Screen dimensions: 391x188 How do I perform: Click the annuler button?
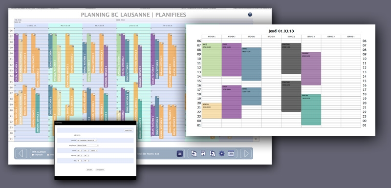[x=89, y=169]
